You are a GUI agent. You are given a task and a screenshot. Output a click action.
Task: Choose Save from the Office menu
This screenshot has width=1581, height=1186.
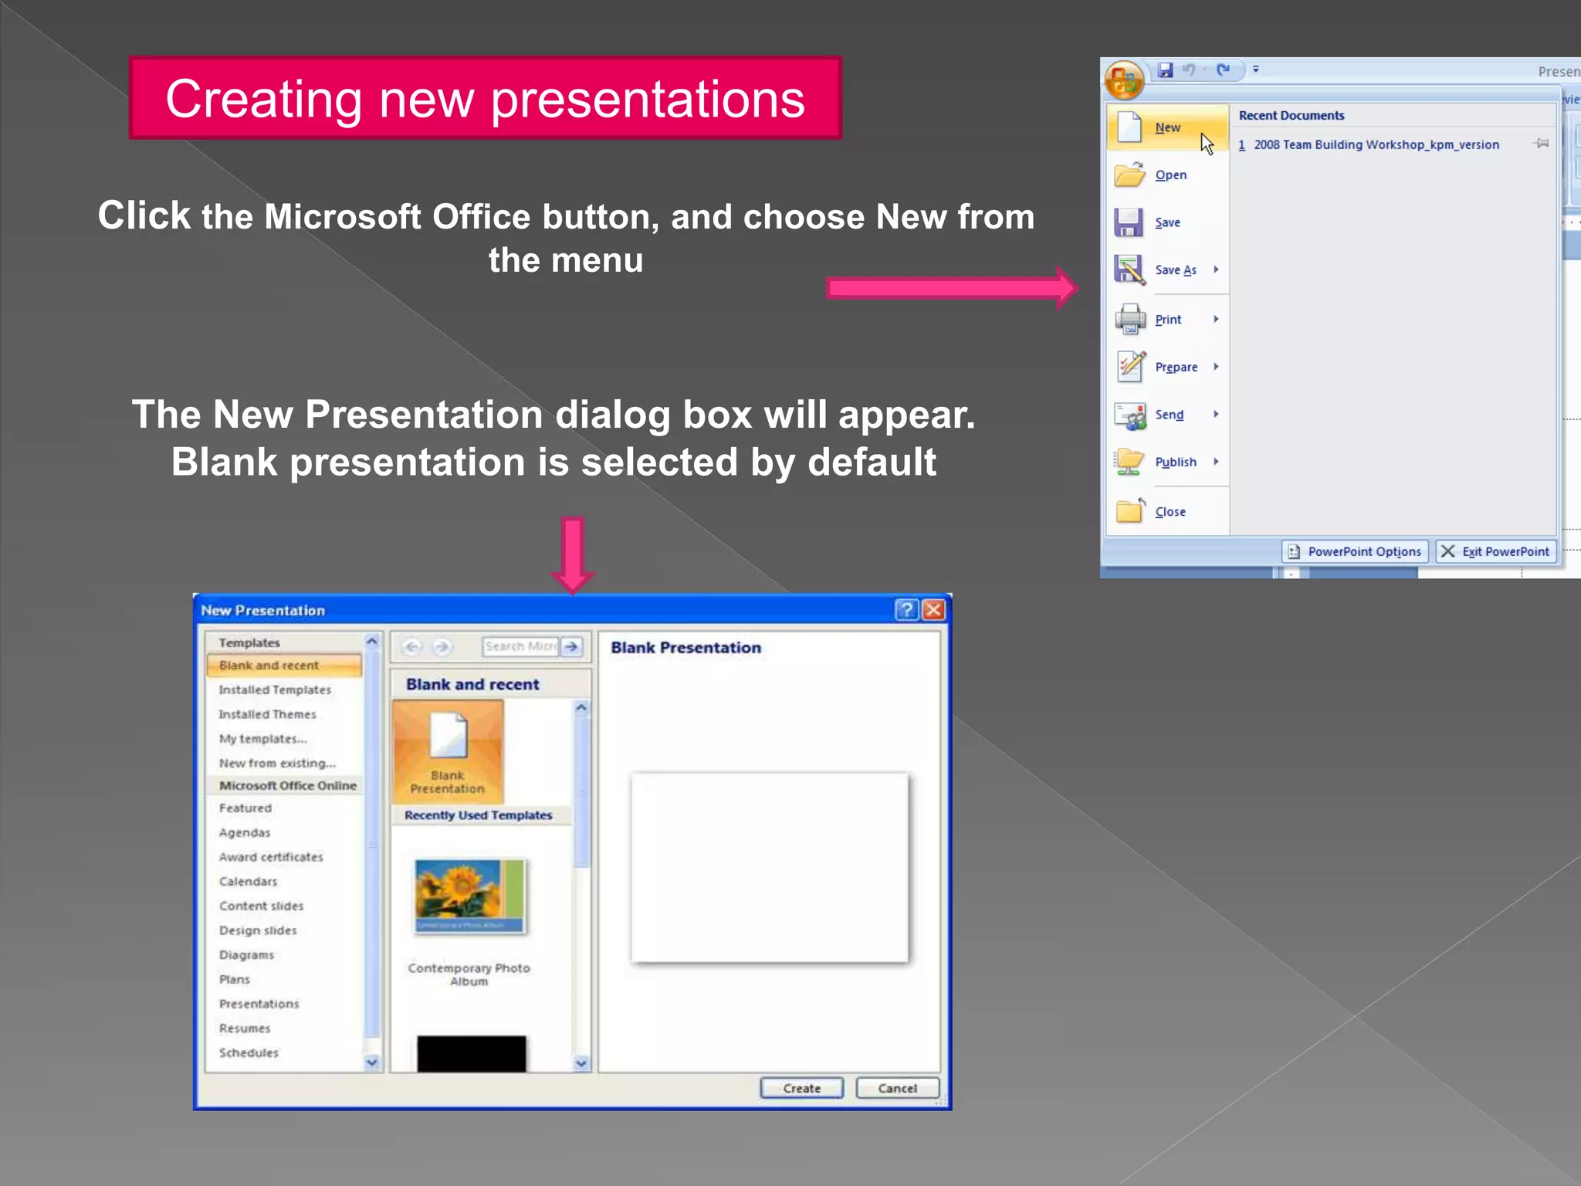point(1167,222)
